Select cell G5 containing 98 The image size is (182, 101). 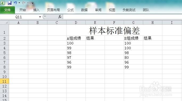(133, 53)
